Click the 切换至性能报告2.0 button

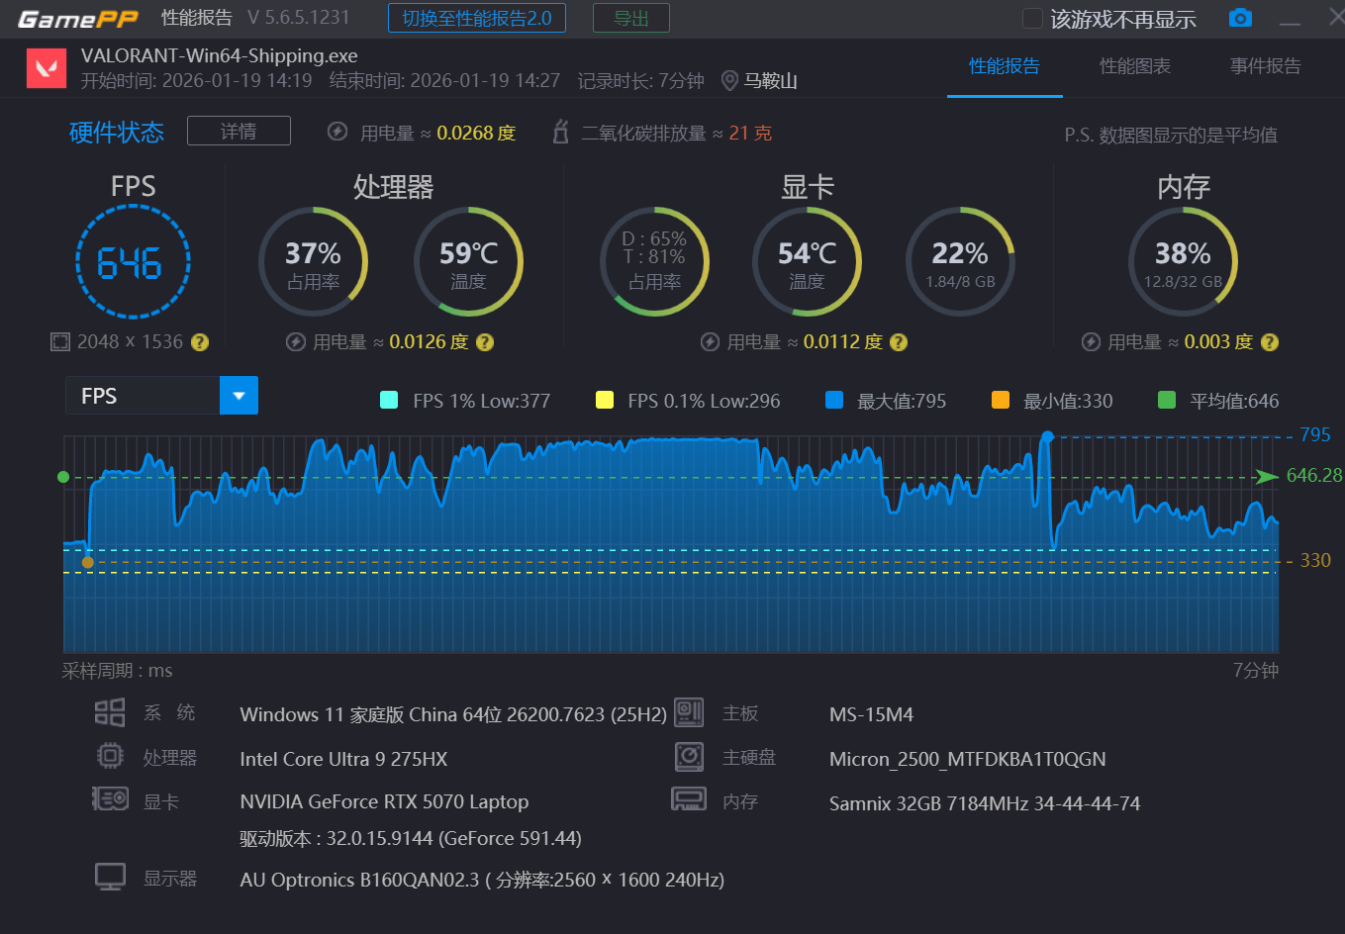tap(477, 19)
